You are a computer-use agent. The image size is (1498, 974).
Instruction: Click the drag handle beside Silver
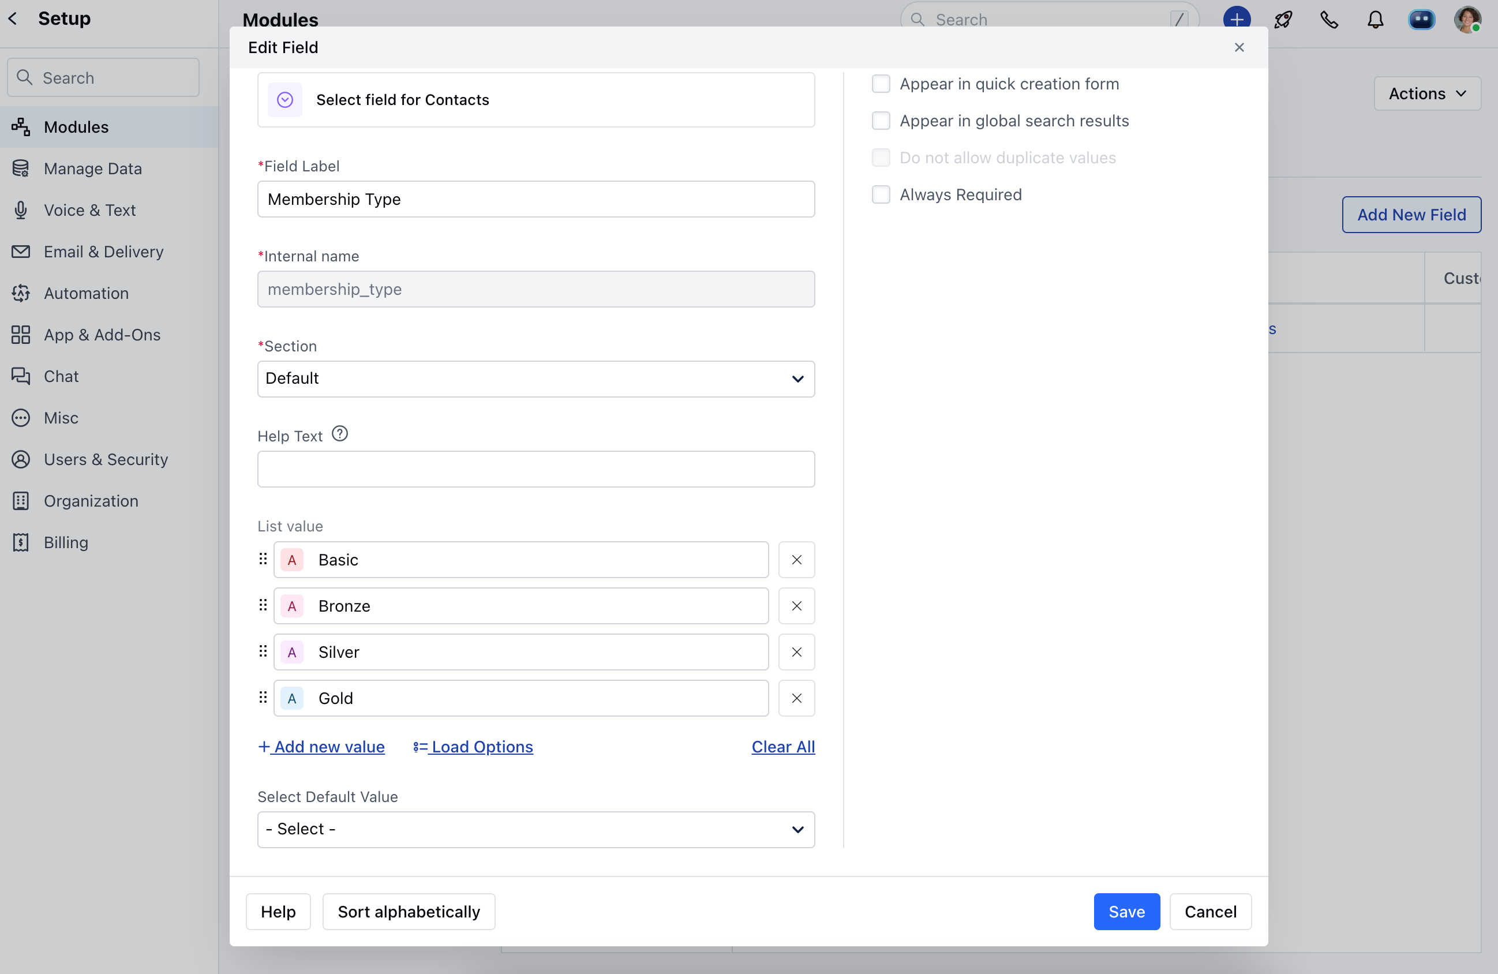pos(263,651)
